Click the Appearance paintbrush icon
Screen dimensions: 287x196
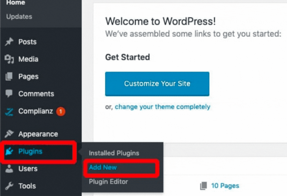coord(9,134)
